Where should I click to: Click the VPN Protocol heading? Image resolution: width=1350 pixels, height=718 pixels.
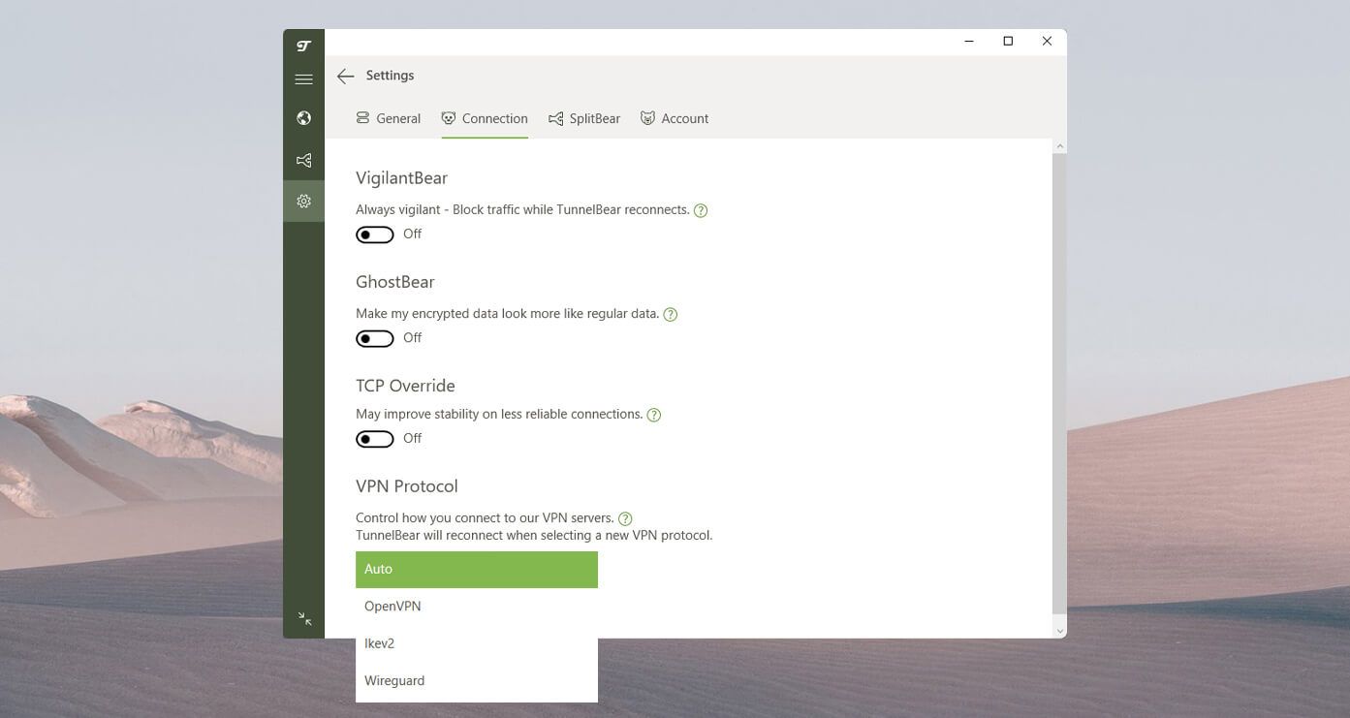(407, 486)
